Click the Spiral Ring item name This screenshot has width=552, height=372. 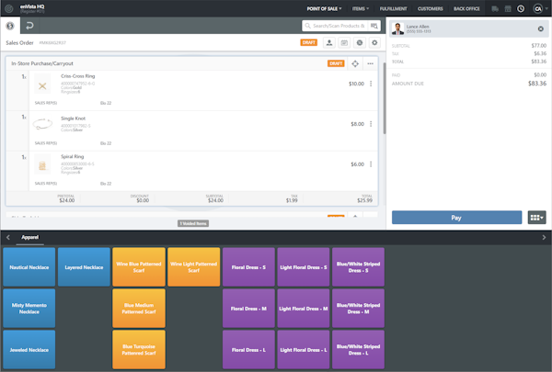(x=72, y=156)
